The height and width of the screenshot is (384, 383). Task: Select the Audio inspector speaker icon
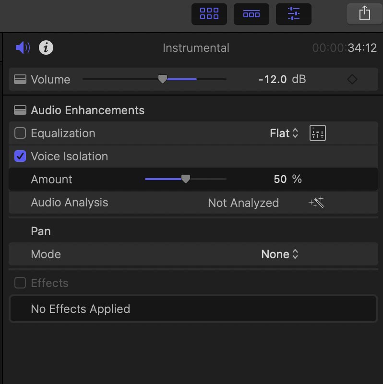tap(23, 48)
